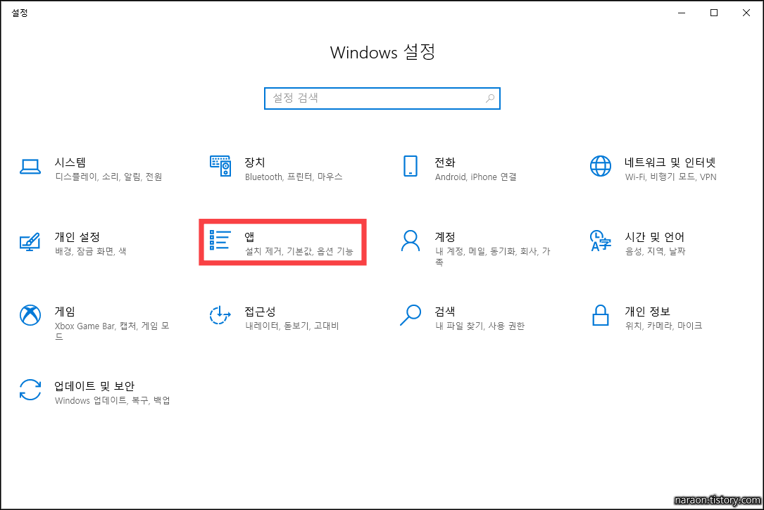Click the 개인 정보 padlock icon
Image resolution: width=764 pixels, height=510 pixels.
click(x=600, y=315)
